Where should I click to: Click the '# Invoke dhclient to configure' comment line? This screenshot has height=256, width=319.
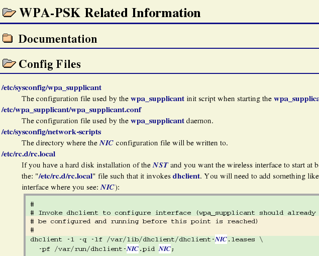coord(173,213)
